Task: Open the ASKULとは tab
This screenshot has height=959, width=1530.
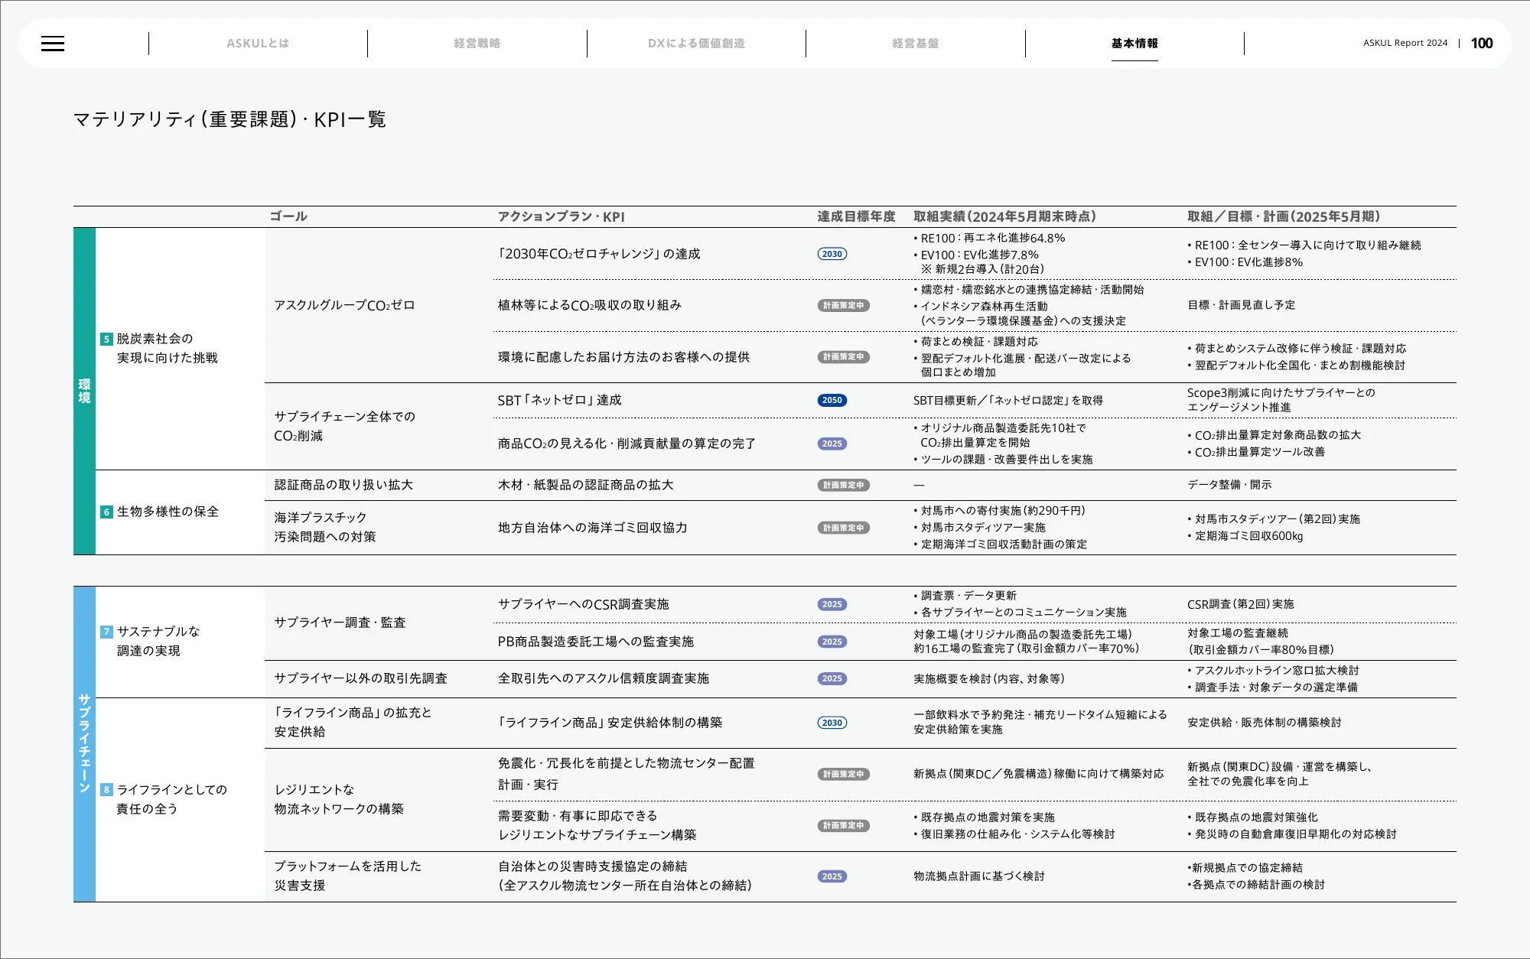Action: (258, 44)
